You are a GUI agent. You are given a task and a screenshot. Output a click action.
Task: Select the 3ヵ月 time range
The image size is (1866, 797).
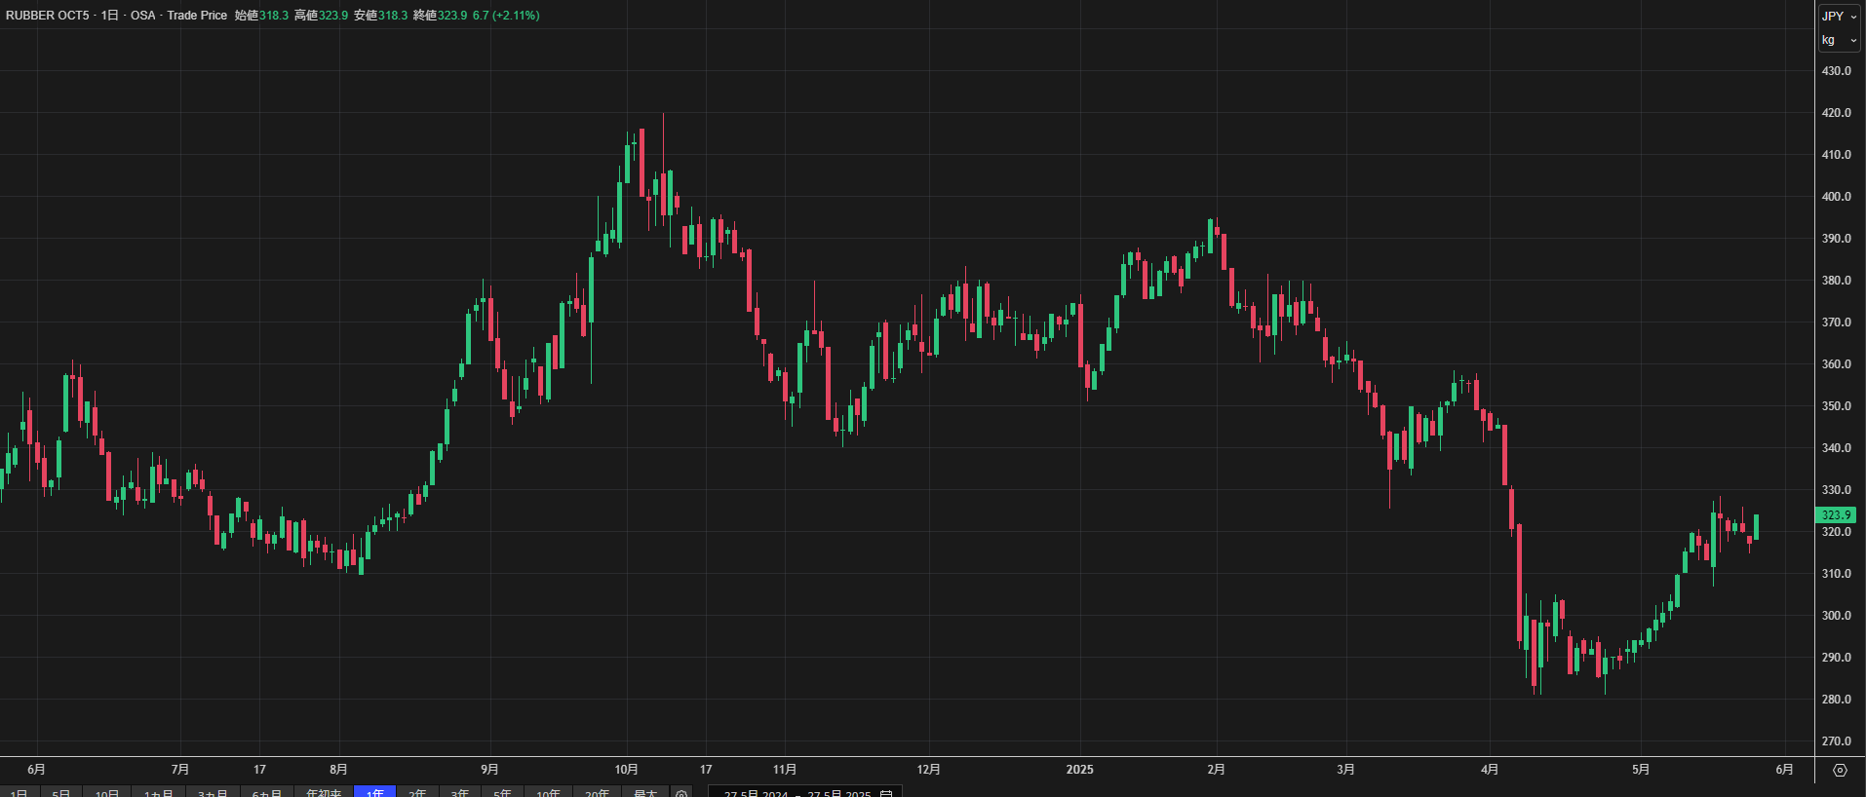[213, 793]
